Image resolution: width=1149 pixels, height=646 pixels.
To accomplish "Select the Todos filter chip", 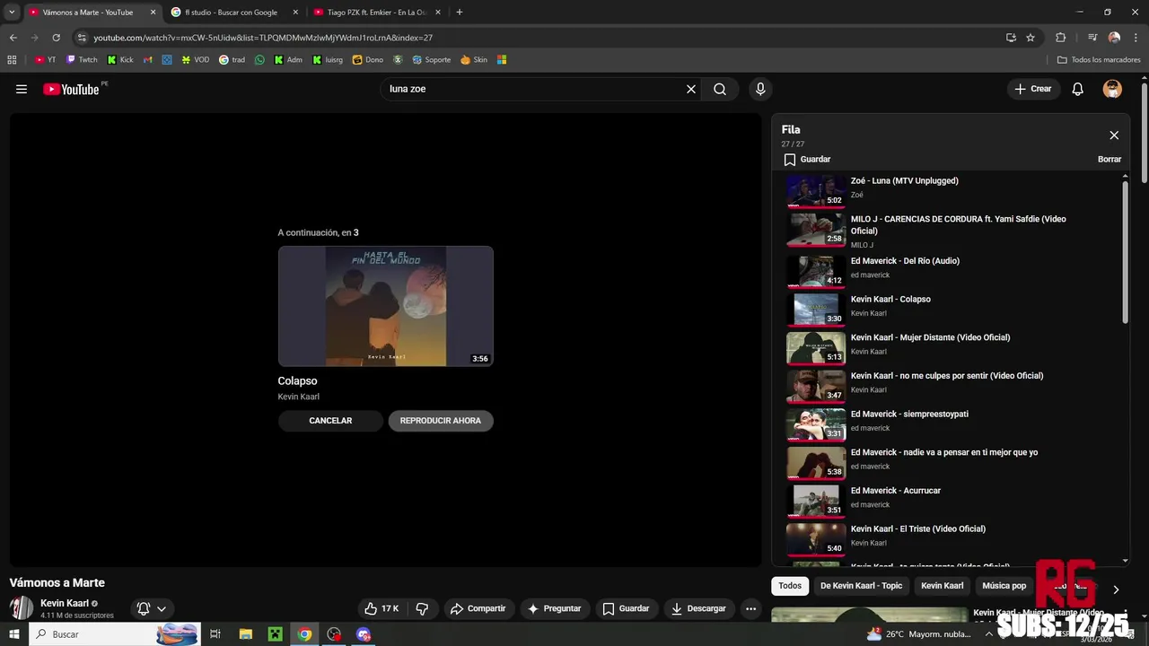I will (x=790, y=586).
